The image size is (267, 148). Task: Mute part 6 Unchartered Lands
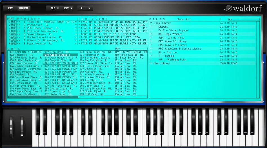(x=12, y=37)
